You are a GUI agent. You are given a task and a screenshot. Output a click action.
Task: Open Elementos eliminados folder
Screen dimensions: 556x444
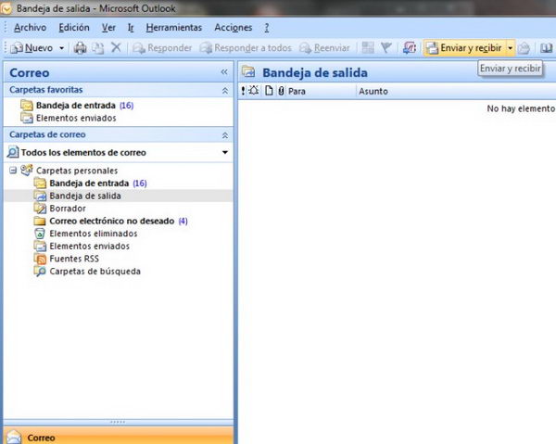(85, 234)
